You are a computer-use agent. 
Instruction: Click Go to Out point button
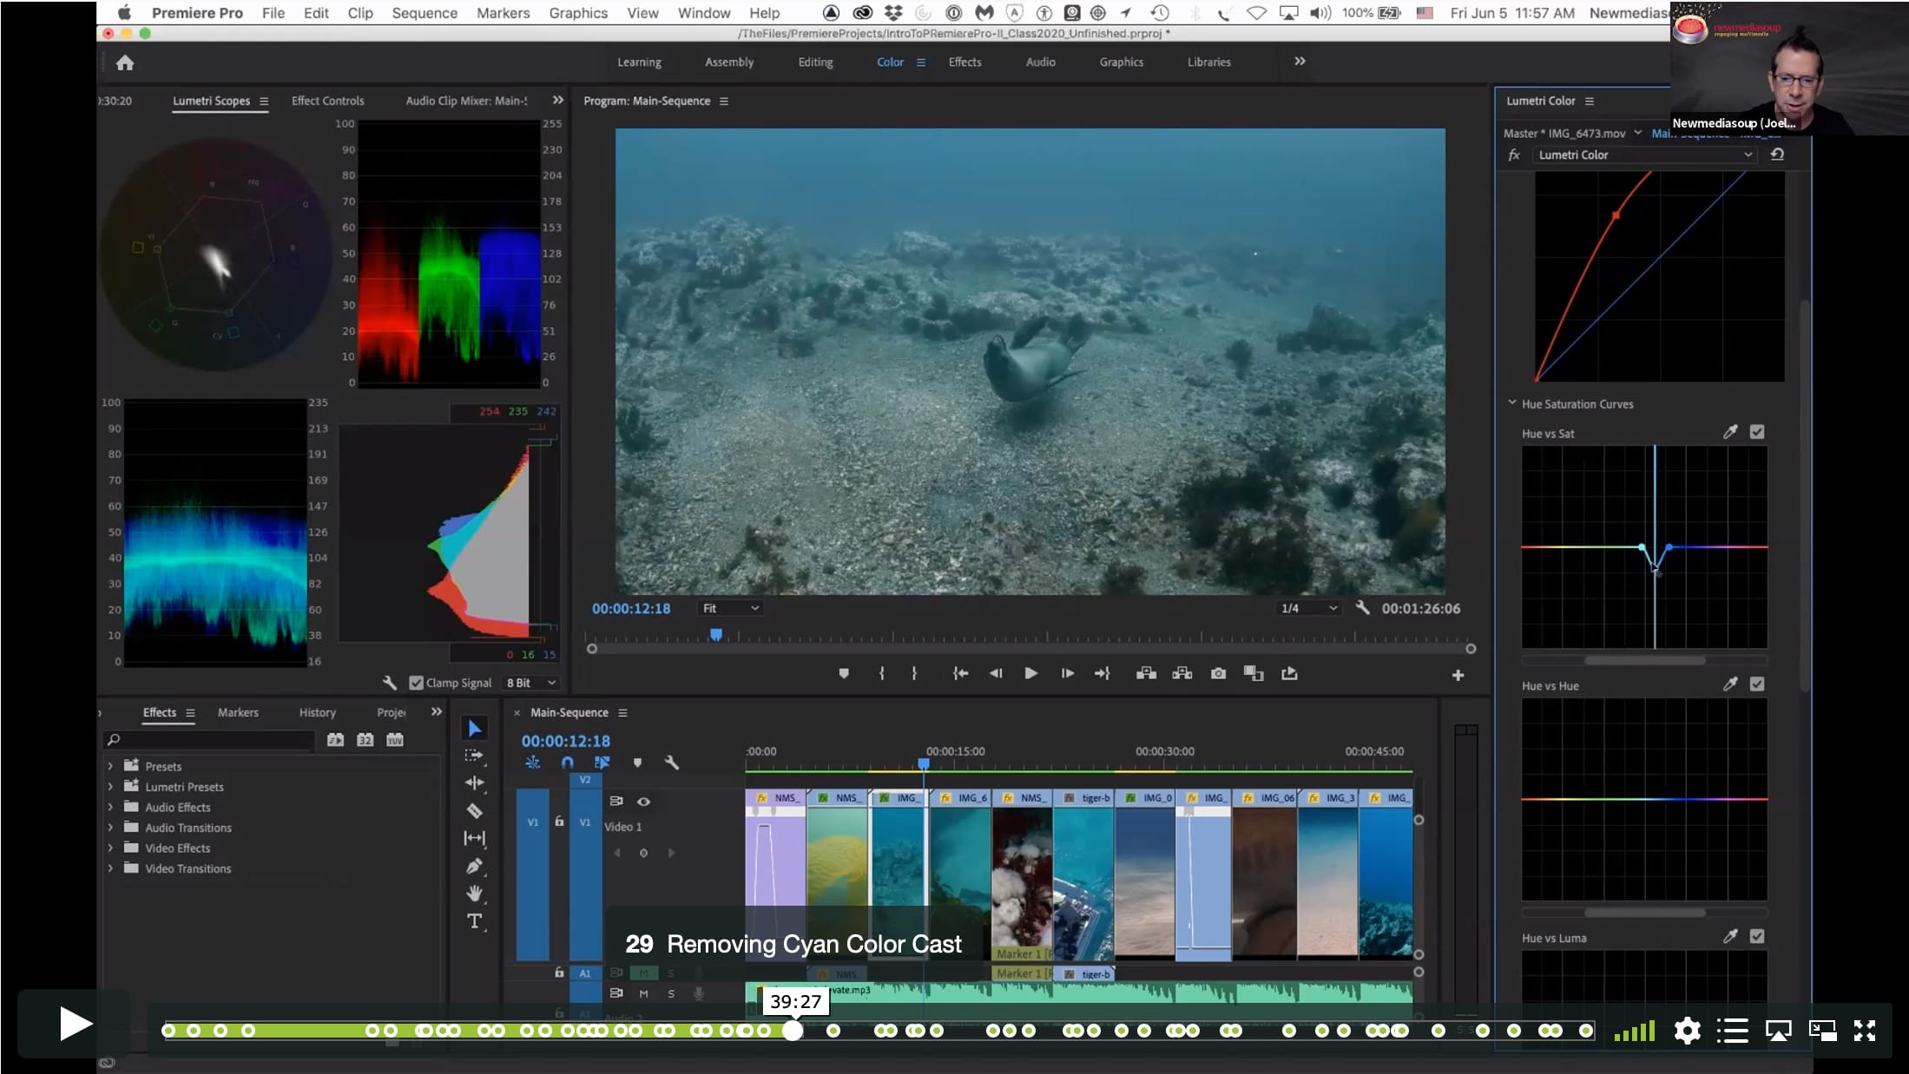click(1102, 673)
